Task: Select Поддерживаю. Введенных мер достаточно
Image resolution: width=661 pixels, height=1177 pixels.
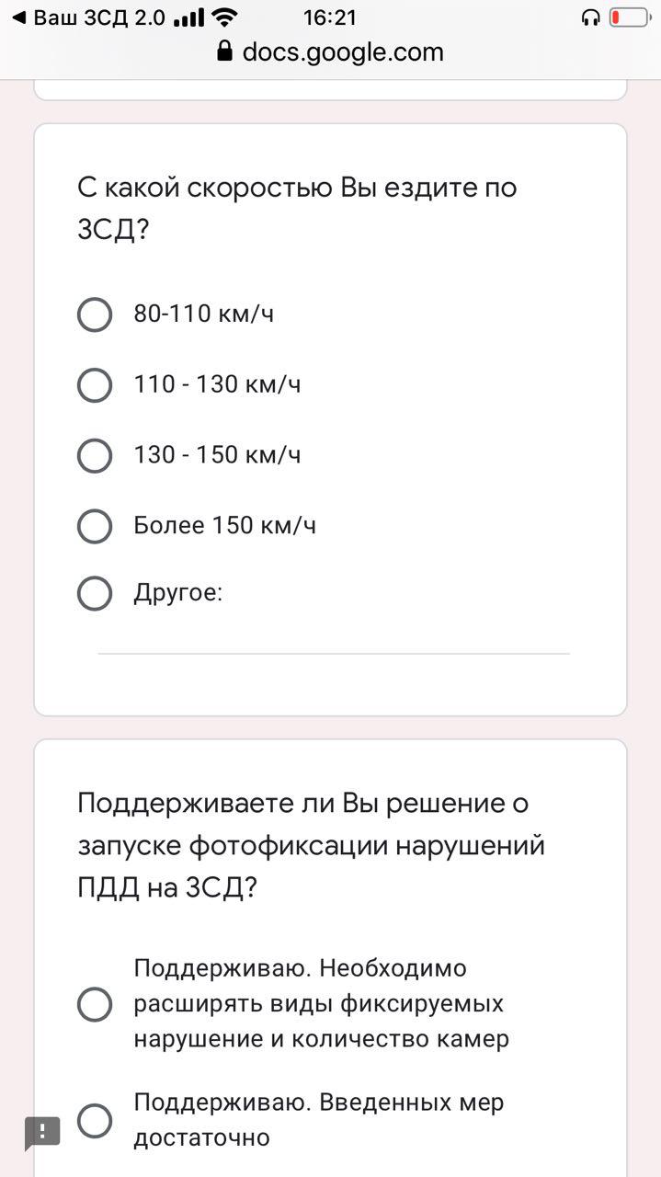Action: [x=94, y=1121]
